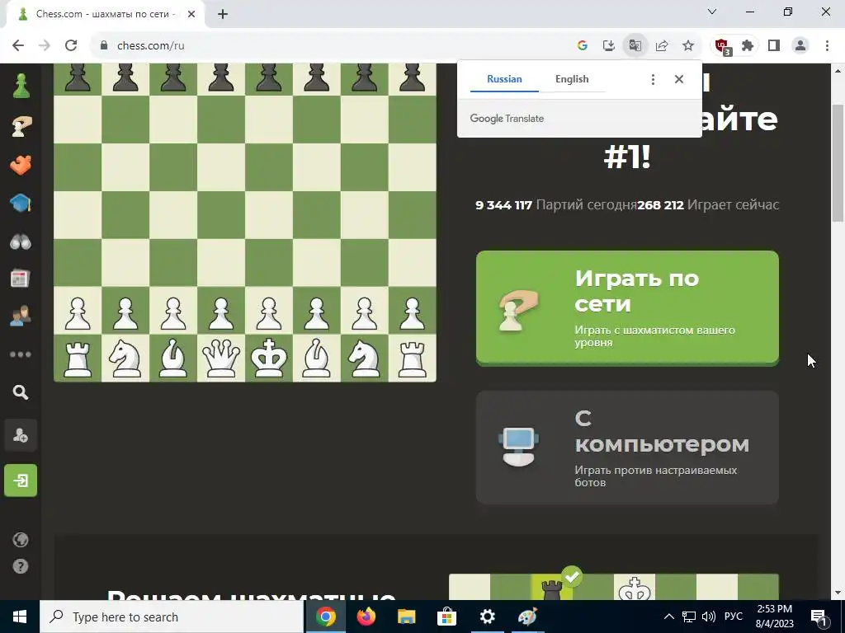Open Learn via graduation cap icon
Viewport: 845px width, 633px height.
21,204
